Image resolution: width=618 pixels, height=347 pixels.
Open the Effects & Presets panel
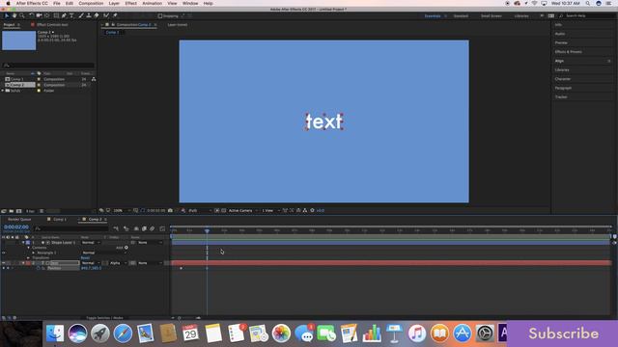tap(568, 51)
